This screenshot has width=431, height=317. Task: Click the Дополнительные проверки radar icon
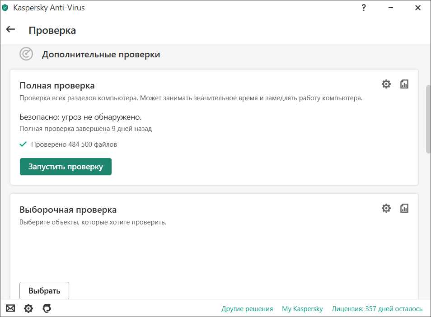click(x=26, y=54)
